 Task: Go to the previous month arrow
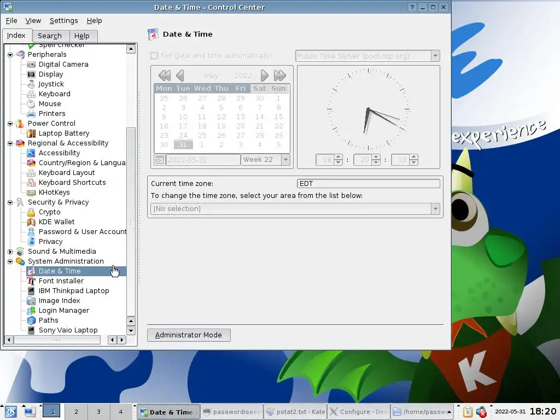click(180, 75)
